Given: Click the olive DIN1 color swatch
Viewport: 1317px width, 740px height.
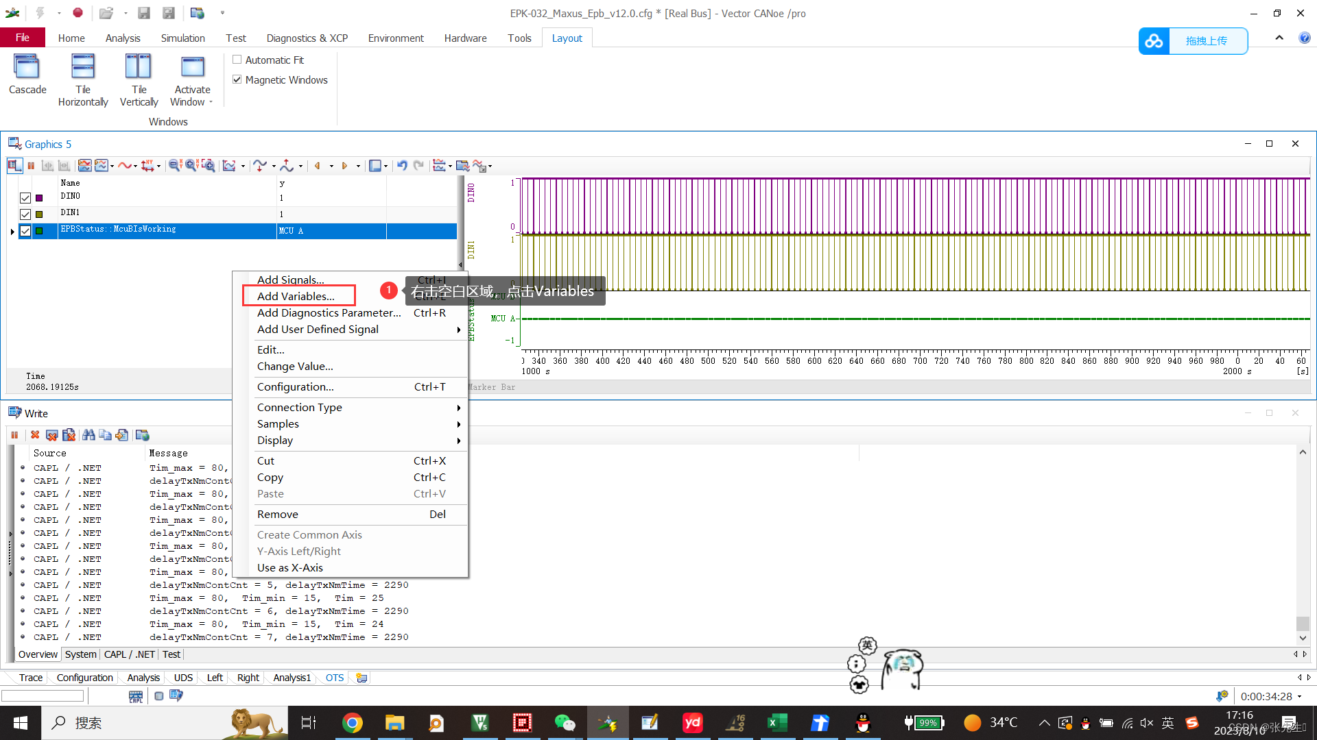Looking at the screenshot, I should tap(39, 214).
